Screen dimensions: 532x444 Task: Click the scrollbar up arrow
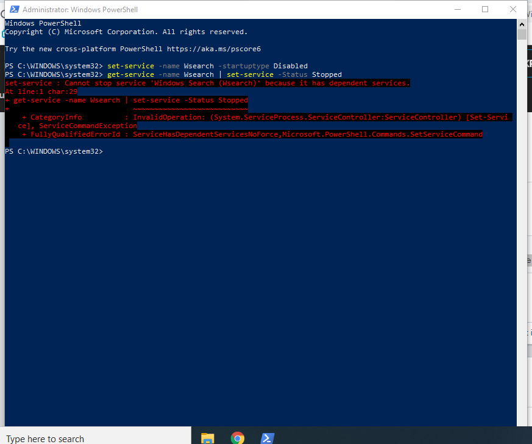521,23
